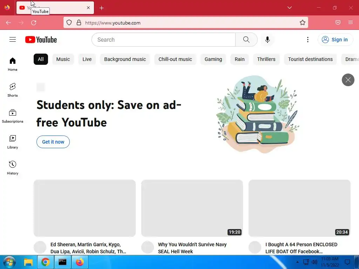This screenshot has height=269, width=359.
Task: Open Firefox application menu
Action: (351, 23)
